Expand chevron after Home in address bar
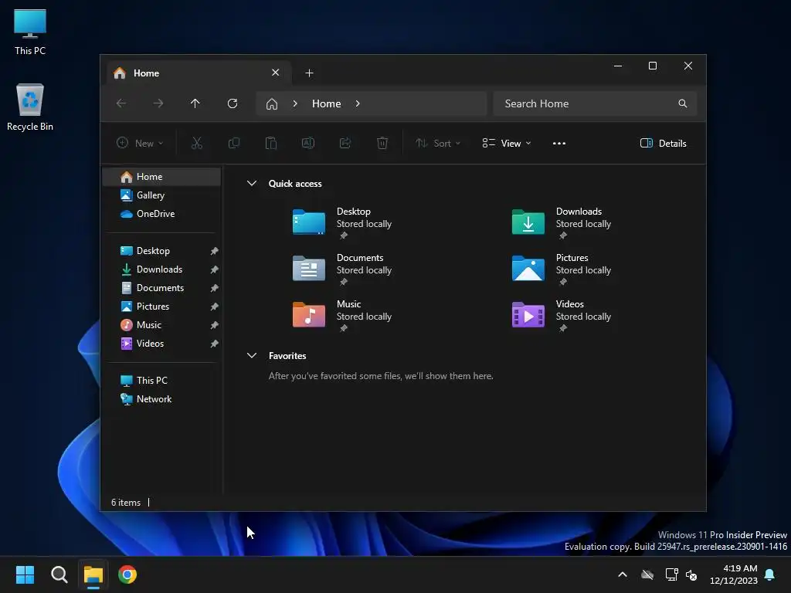791x593 pixels. click(358, 103)
